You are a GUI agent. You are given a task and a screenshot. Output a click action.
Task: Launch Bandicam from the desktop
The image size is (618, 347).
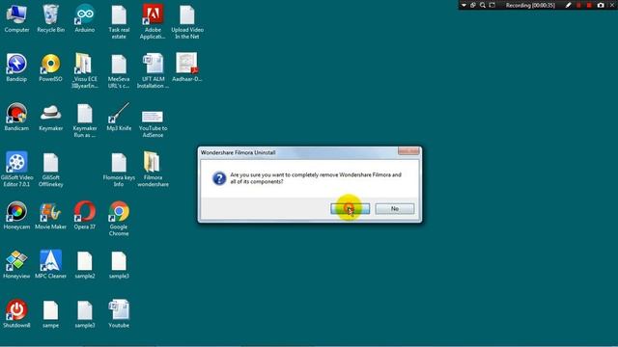pos(16,117)
